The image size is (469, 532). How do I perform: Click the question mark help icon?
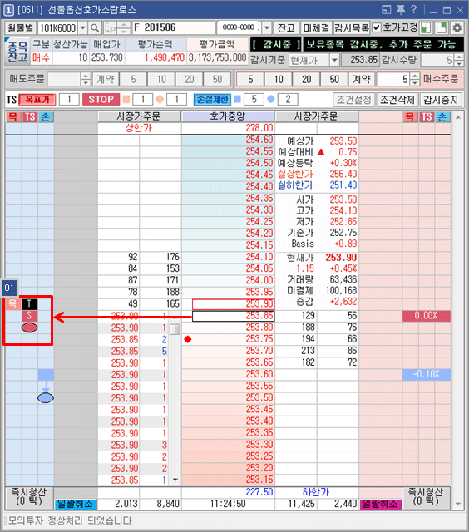413,10
